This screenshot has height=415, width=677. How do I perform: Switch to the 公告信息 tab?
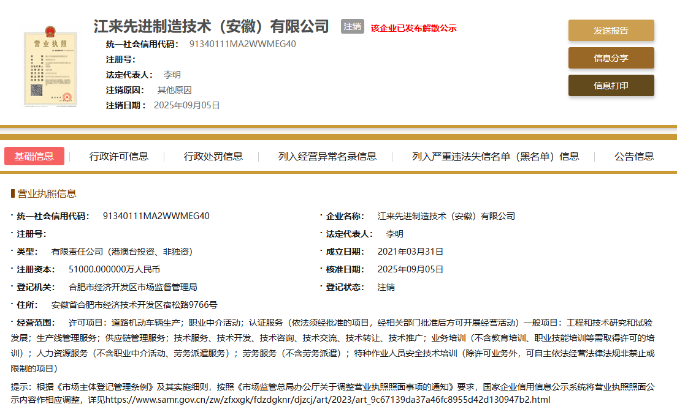pyautogui.click(x=634, y=156)
